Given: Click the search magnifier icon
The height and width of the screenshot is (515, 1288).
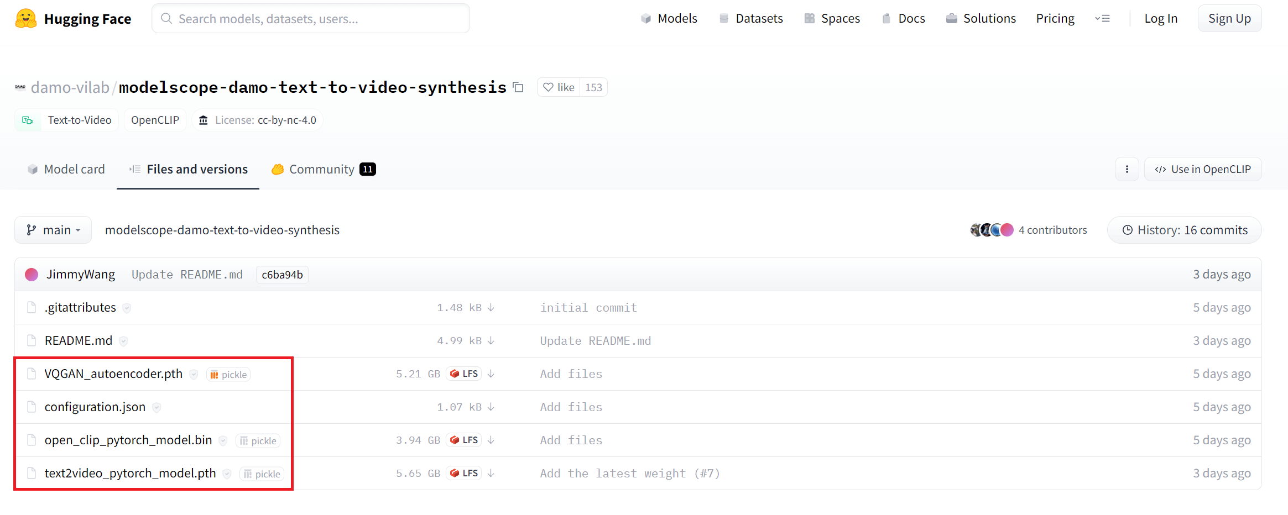Looking at the screenshot, I should (166, 18).
